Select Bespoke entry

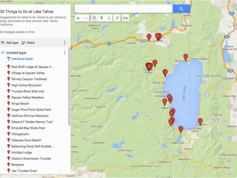pos(17,165)
